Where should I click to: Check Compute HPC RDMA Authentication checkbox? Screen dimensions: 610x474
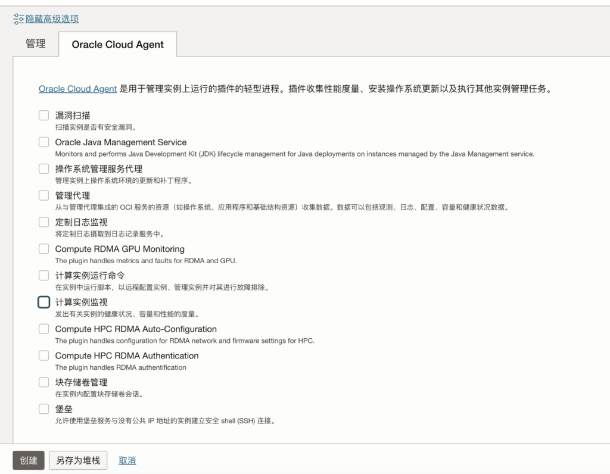point(44,355)
